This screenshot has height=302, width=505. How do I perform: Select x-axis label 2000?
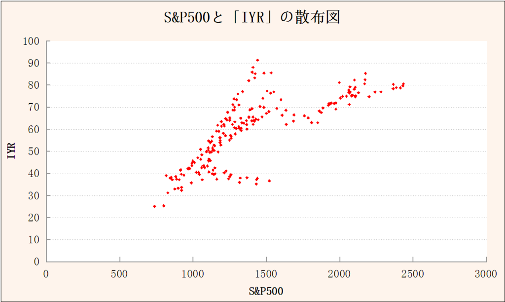(x=339, y=274)
